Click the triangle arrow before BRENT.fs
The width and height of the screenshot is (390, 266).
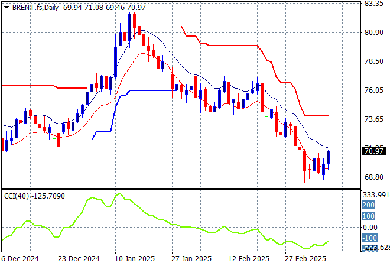pos(6,6)
